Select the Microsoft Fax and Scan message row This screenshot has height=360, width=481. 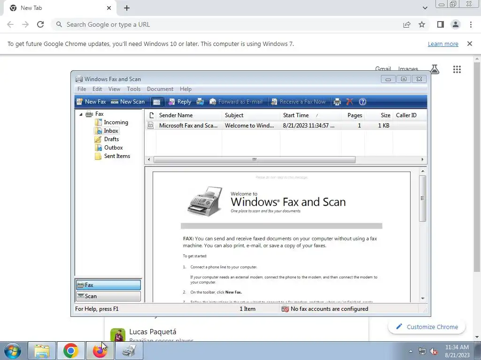[x=286, y=126]
